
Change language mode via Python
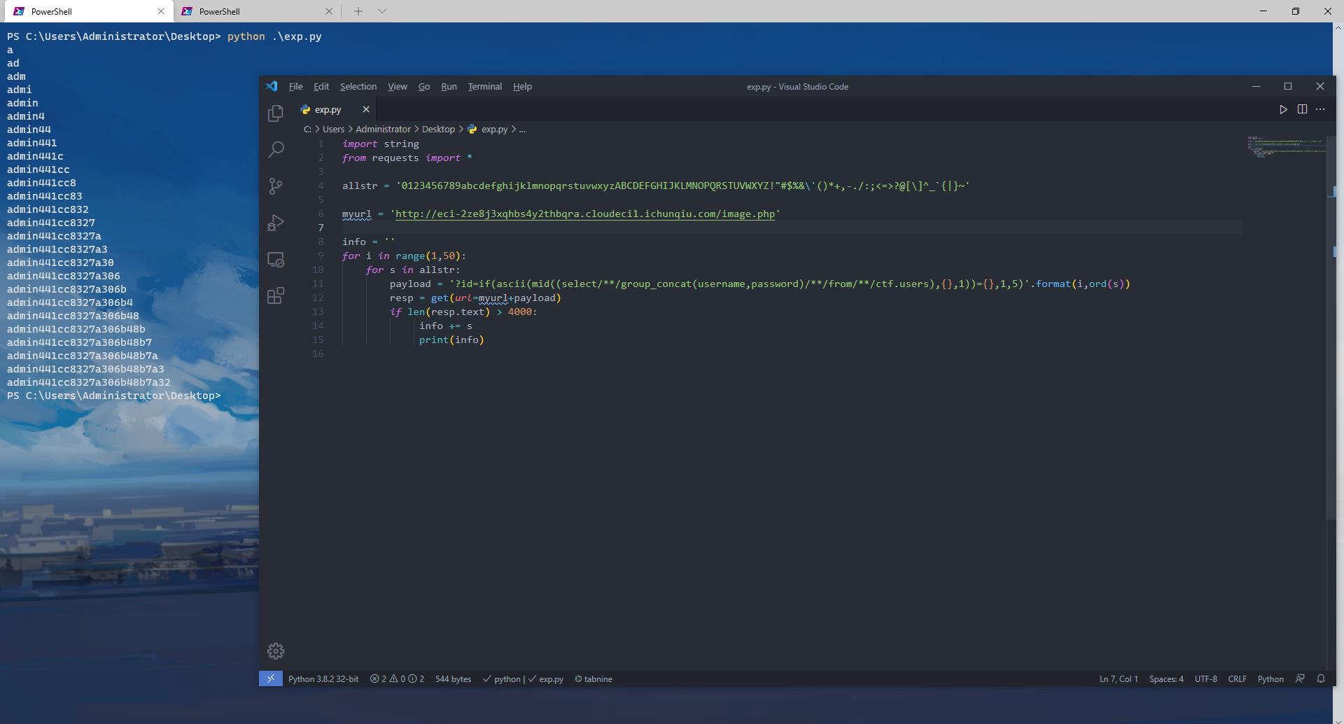[x=1270, y=679]
